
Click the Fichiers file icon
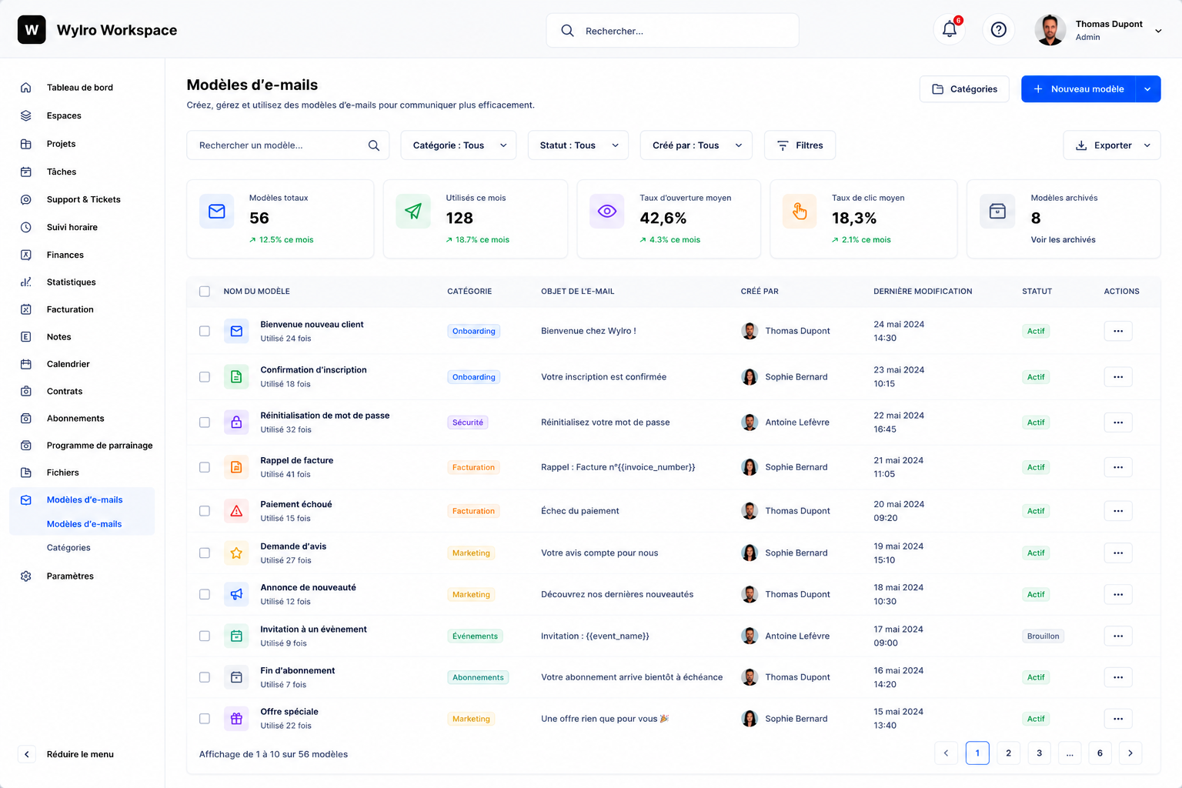pyautogui.click(x=26, y=472)
